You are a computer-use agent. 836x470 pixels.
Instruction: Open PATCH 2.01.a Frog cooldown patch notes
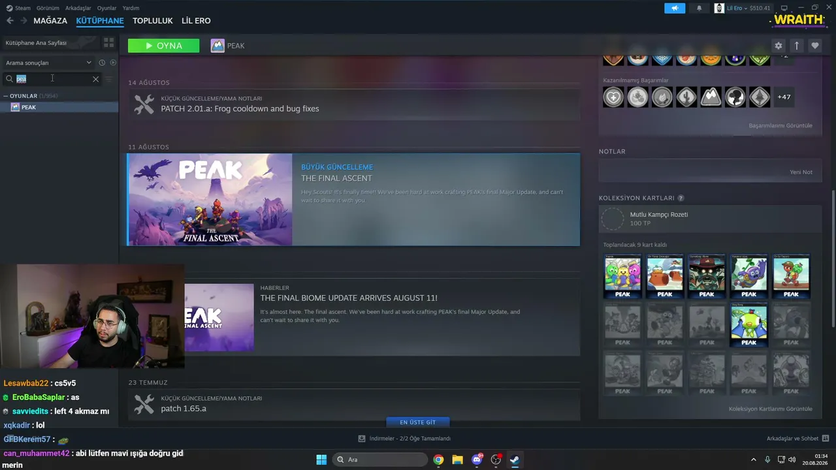click(x=353, y=104)
